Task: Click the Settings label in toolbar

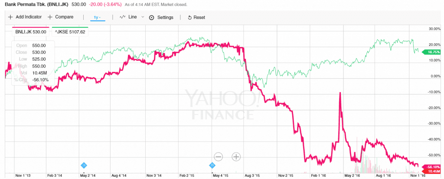Action: pos(165,18)
